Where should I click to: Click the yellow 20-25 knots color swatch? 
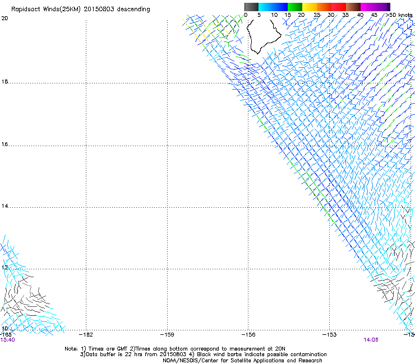point(310,7)
